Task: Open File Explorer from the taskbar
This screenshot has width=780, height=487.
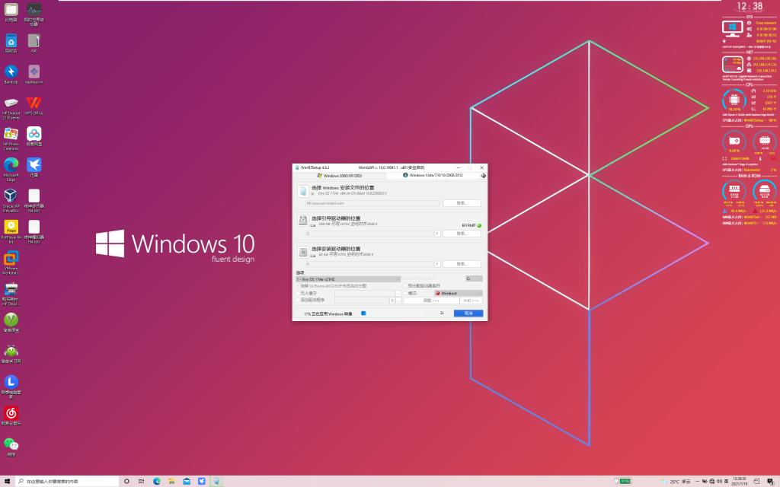Action: click(171, 481)
